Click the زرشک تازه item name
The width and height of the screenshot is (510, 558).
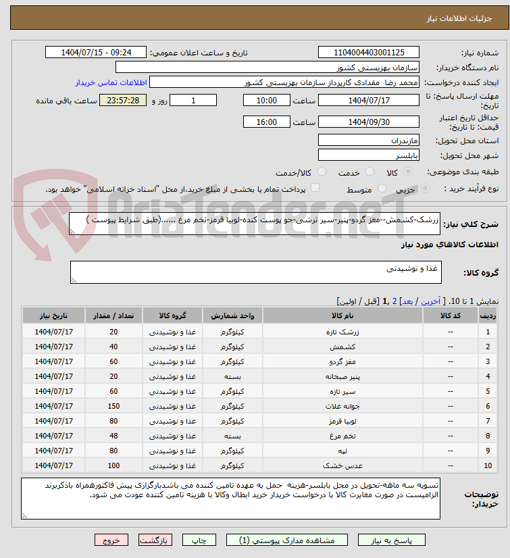(x=342, y=332)
